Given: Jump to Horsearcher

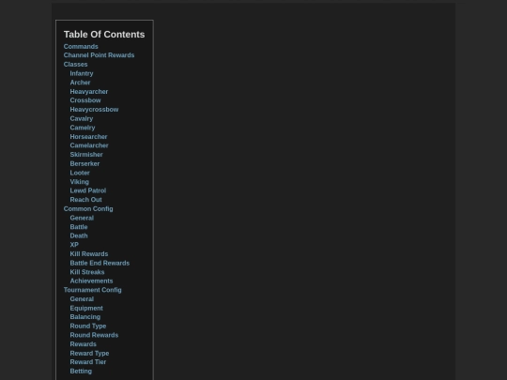Looking at the screenshot, I should [x=88, y=137].
